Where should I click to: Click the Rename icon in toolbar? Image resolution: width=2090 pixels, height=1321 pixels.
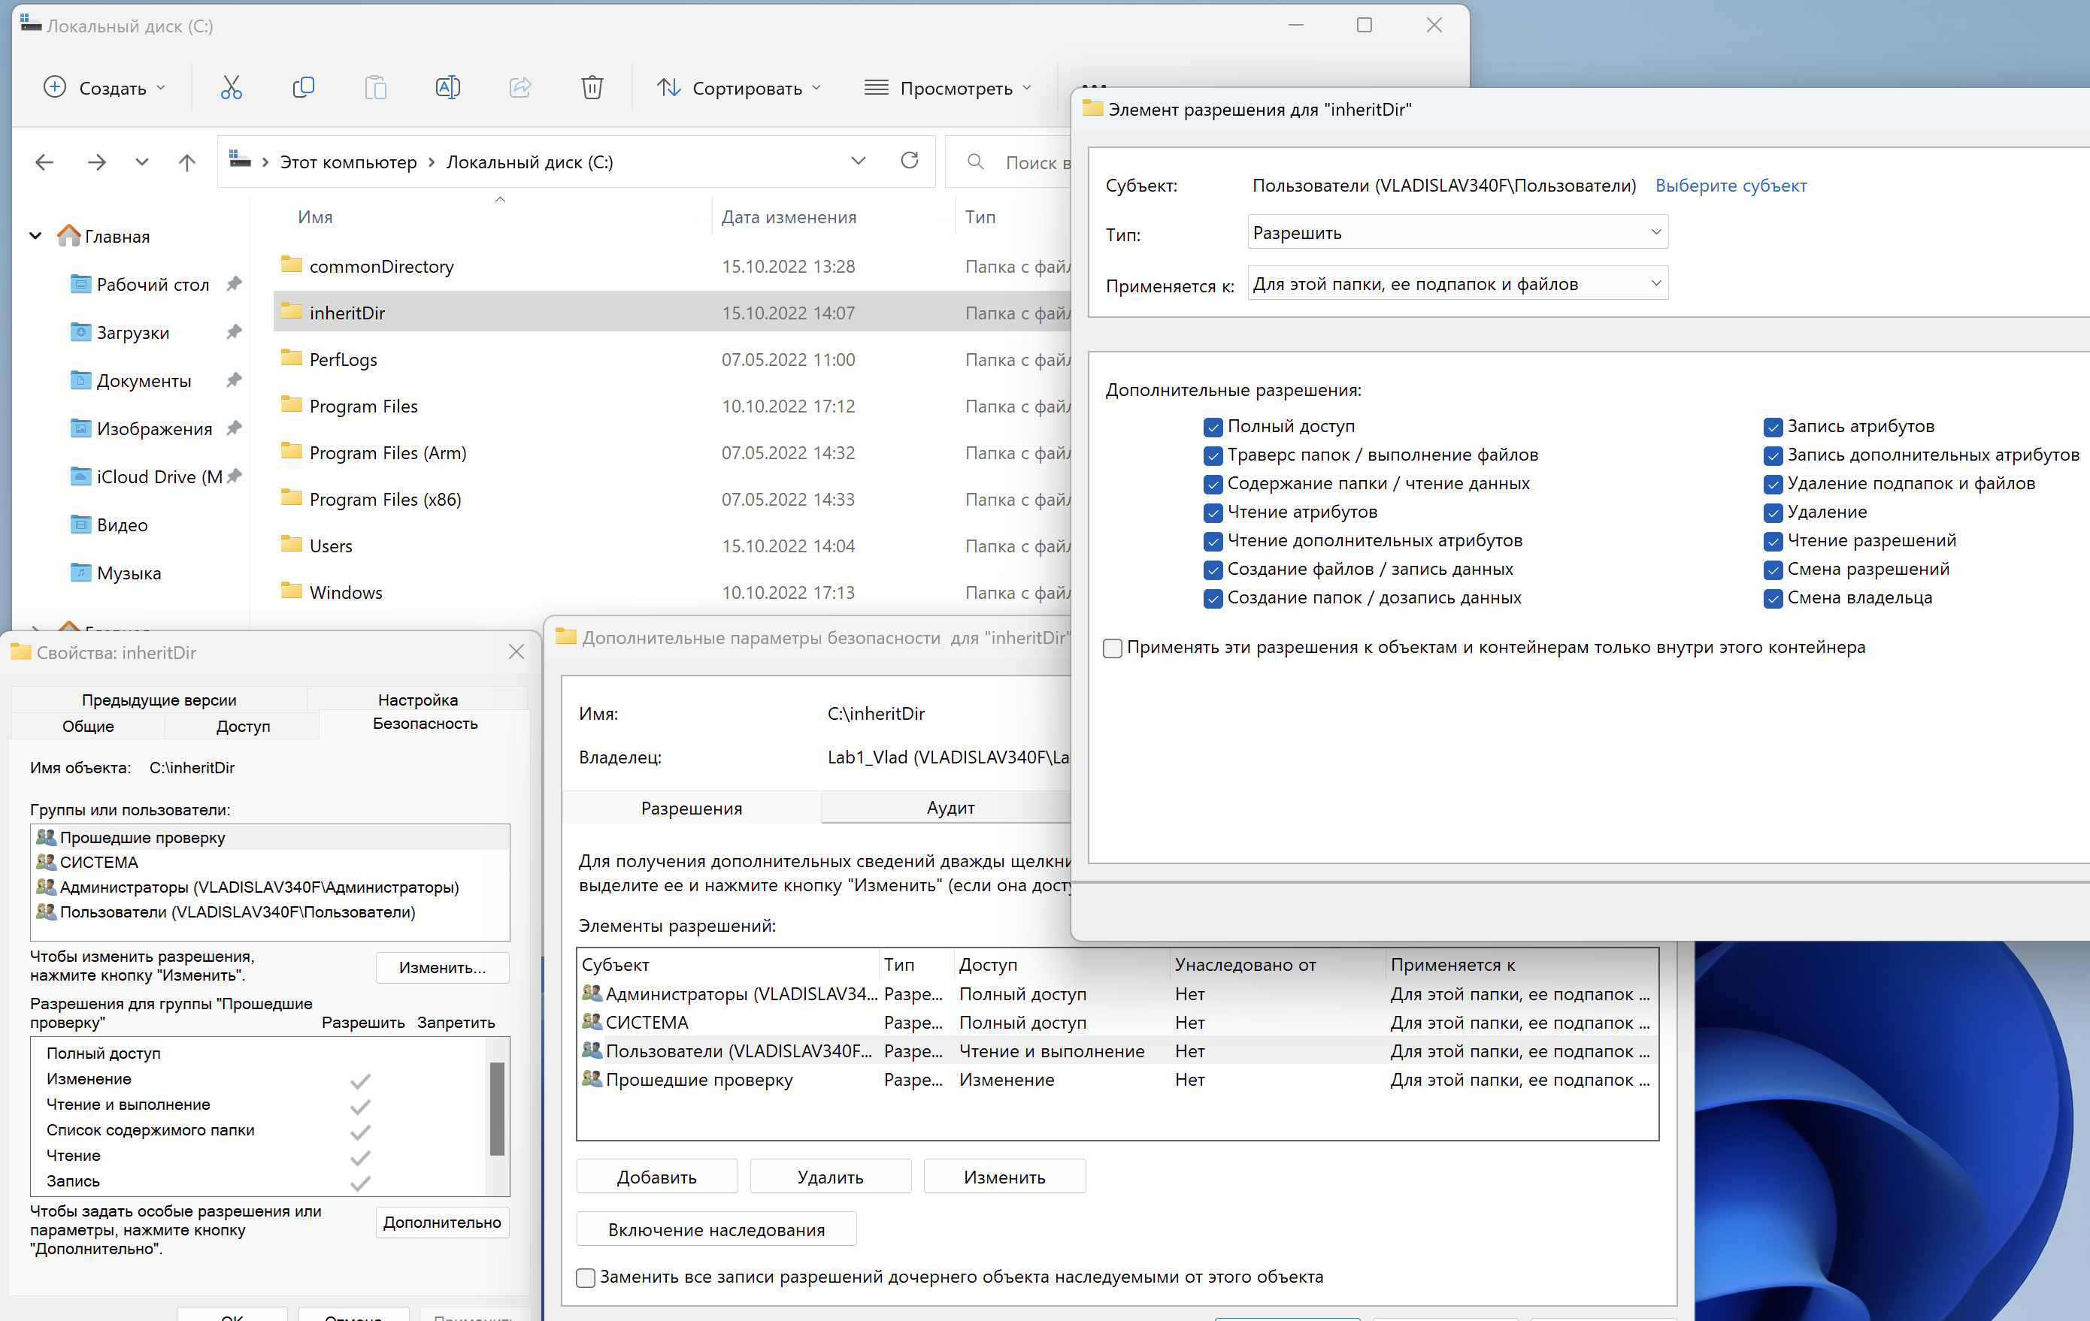click(447, 88)
